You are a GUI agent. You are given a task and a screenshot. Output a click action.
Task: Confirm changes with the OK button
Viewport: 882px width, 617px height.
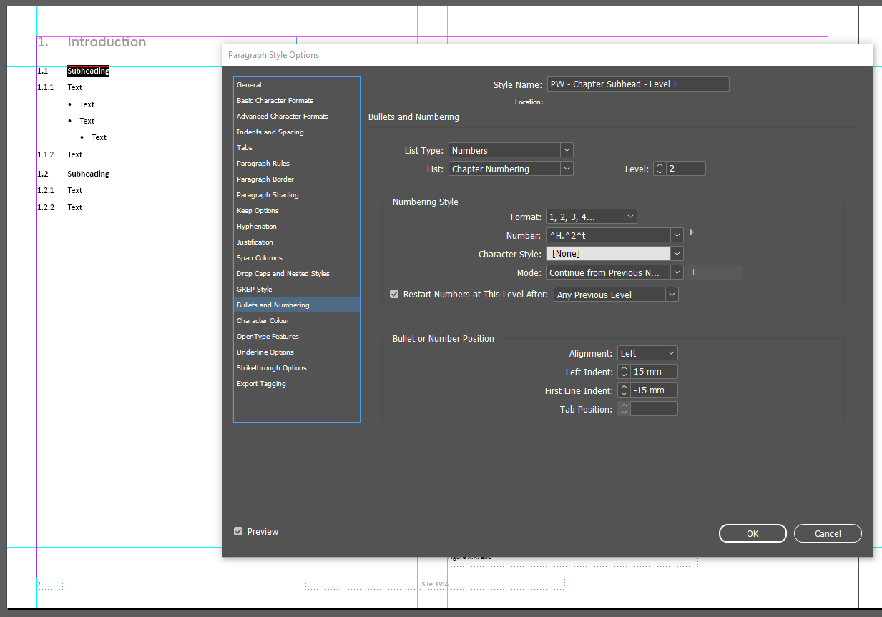click(x=752, y=533)
